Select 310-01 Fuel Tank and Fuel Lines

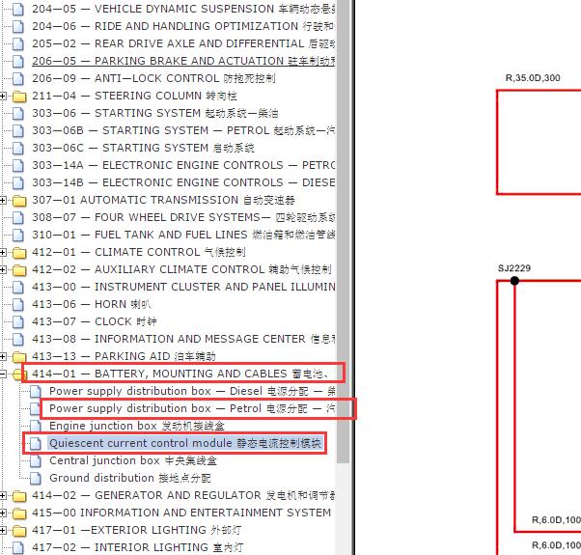click(183, 235)
